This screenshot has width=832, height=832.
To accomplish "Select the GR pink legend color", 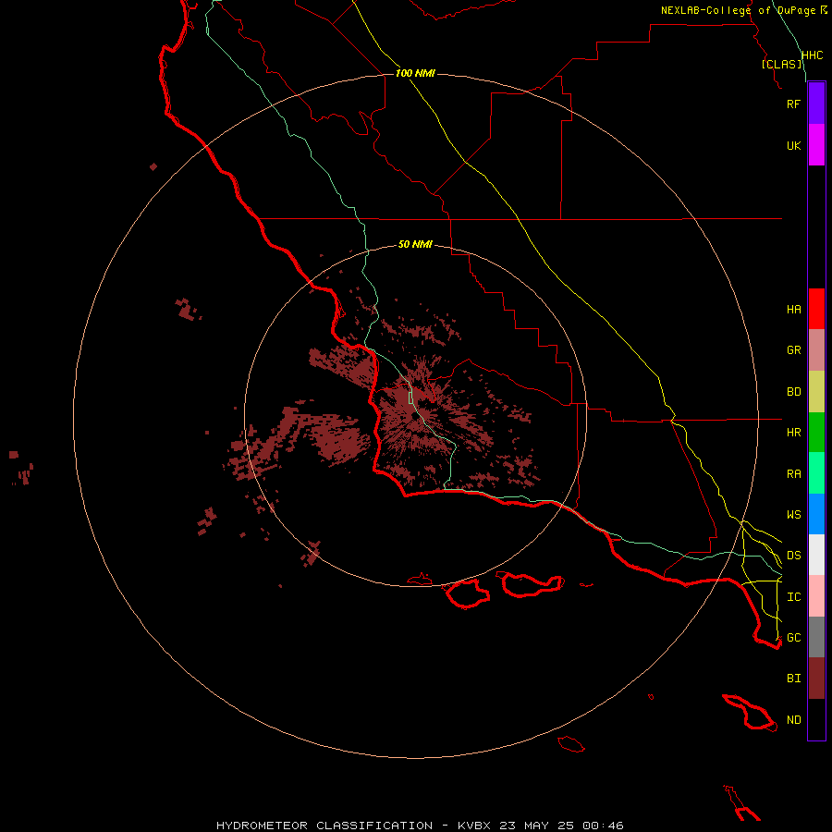I will tap(816, 349).
